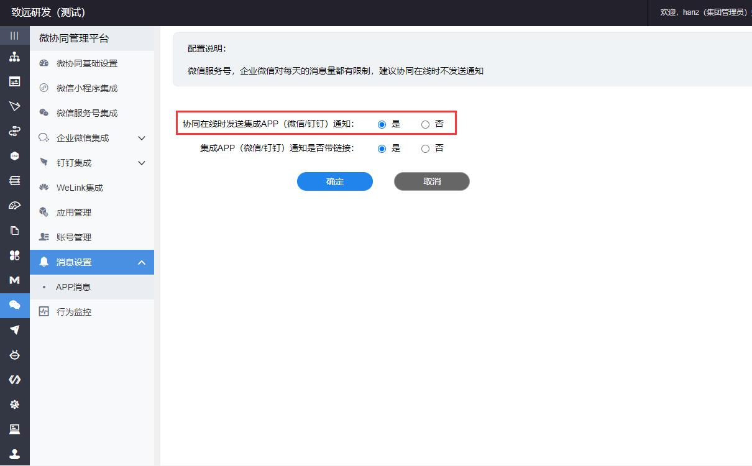Click the 微协同管理平台 panel heading

click(74, 39)
